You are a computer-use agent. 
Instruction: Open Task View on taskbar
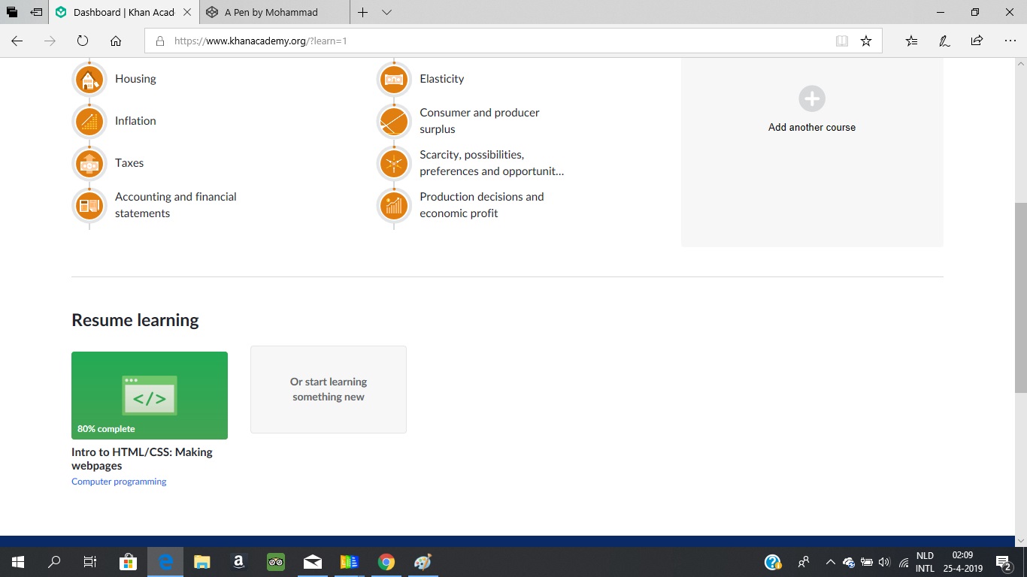(x=89, y=562)
